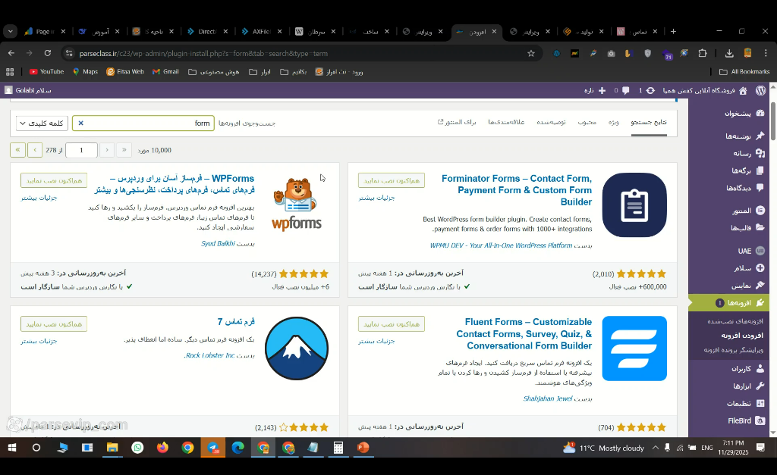
Task: Open WhatsApp from the Windows taskbar
Action: (137, 448)
